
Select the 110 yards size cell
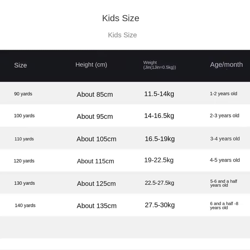pos(24,139)
